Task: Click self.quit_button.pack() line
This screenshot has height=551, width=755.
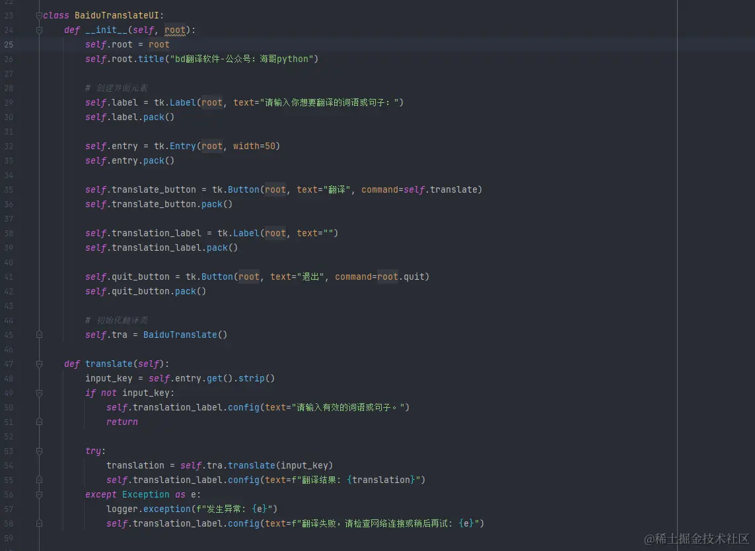Action: click(x=145, y=291)
